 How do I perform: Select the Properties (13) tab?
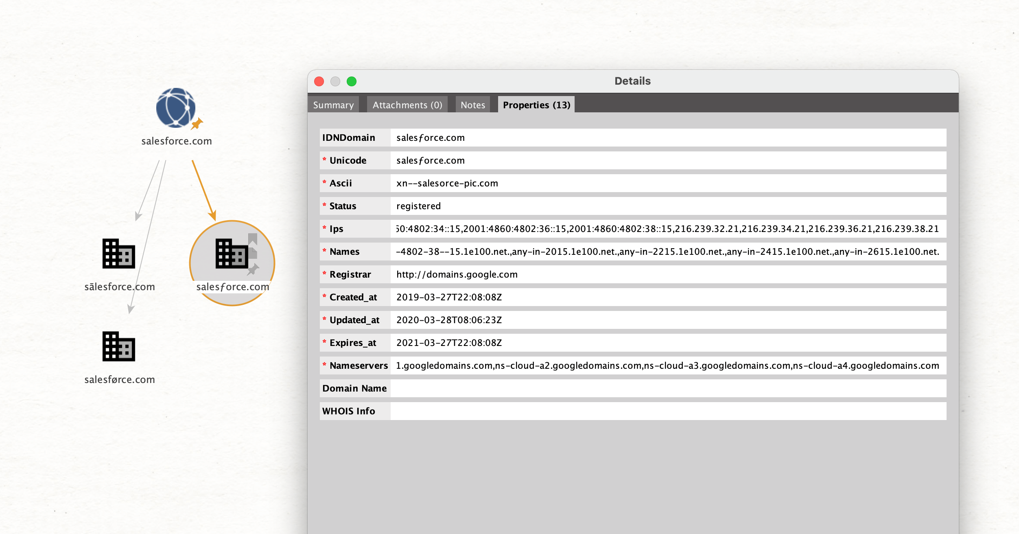[x=536, y=105]
